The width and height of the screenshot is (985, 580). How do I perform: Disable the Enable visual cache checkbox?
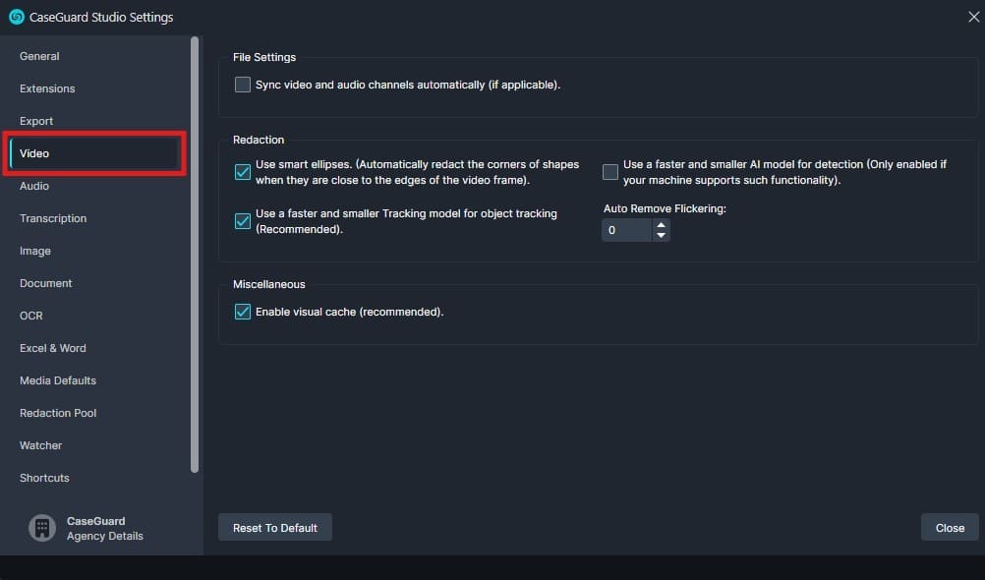pos(243,313)
